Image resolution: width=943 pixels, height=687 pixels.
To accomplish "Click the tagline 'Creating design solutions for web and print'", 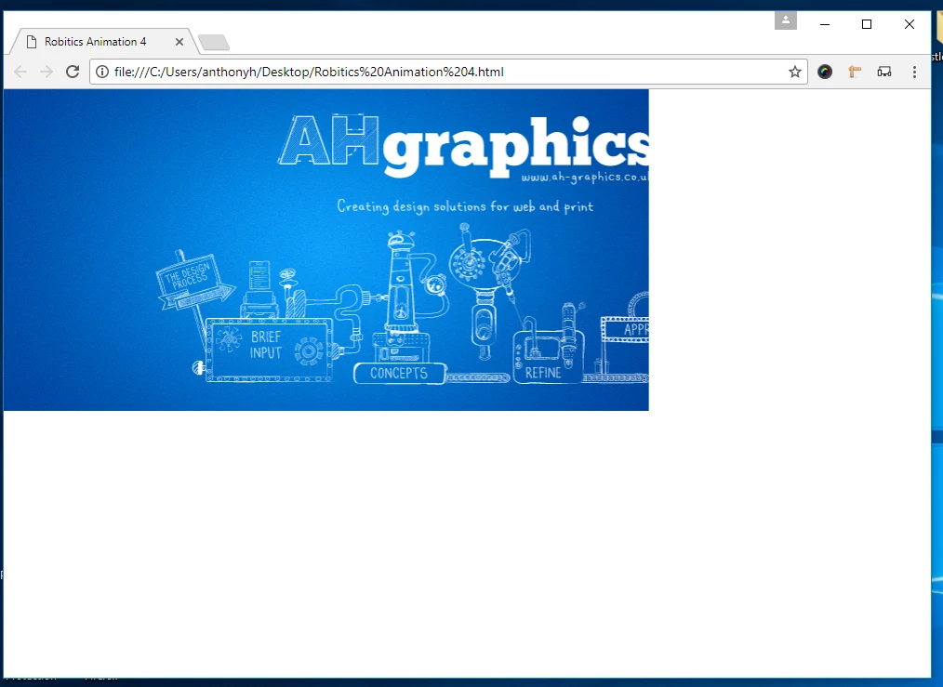I will pyautogui.click(x=465, y=206).
